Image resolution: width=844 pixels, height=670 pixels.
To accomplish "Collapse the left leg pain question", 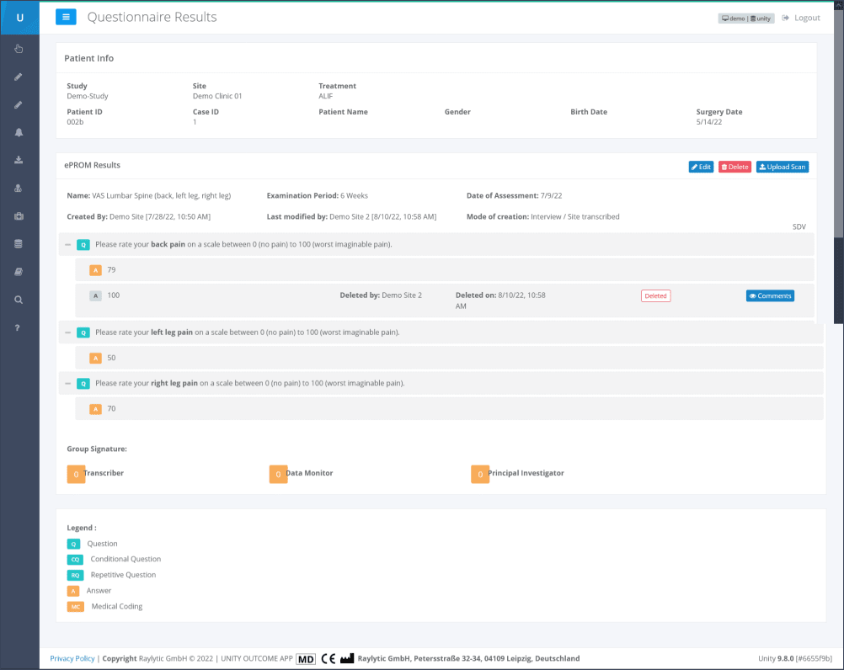I will coord(68,332).
